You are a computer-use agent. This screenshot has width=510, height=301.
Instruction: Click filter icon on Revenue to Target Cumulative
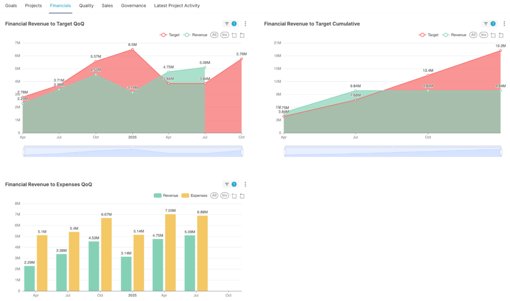[x=486, y=23]
